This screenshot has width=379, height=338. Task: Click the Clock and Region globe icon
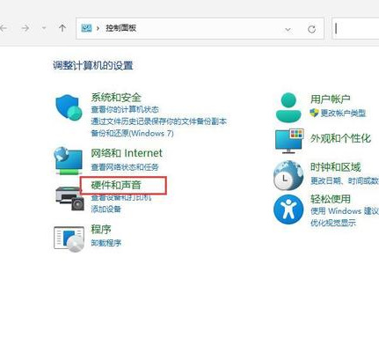tap(288, 175)
